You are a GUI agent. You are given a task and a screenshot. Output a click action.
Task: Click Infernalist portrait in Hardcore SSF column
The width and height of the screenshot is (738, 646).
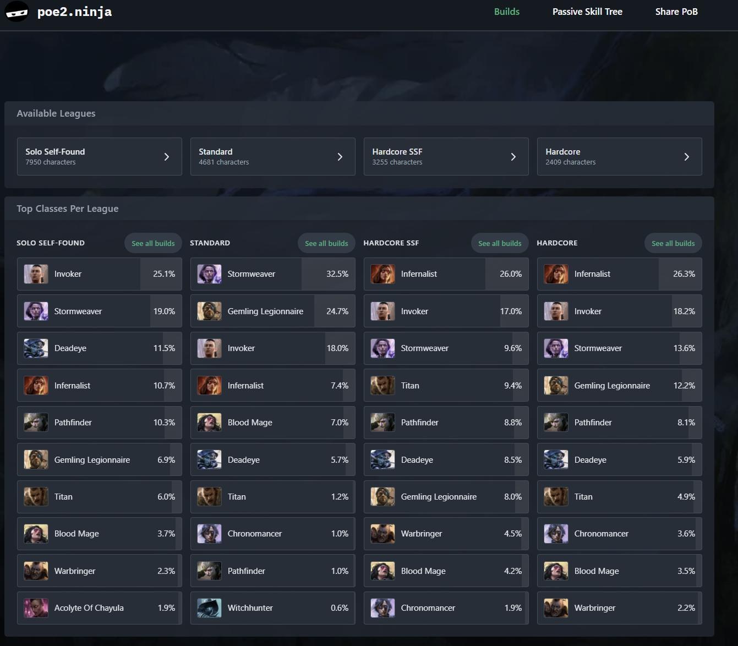click(x=382, y=274)
